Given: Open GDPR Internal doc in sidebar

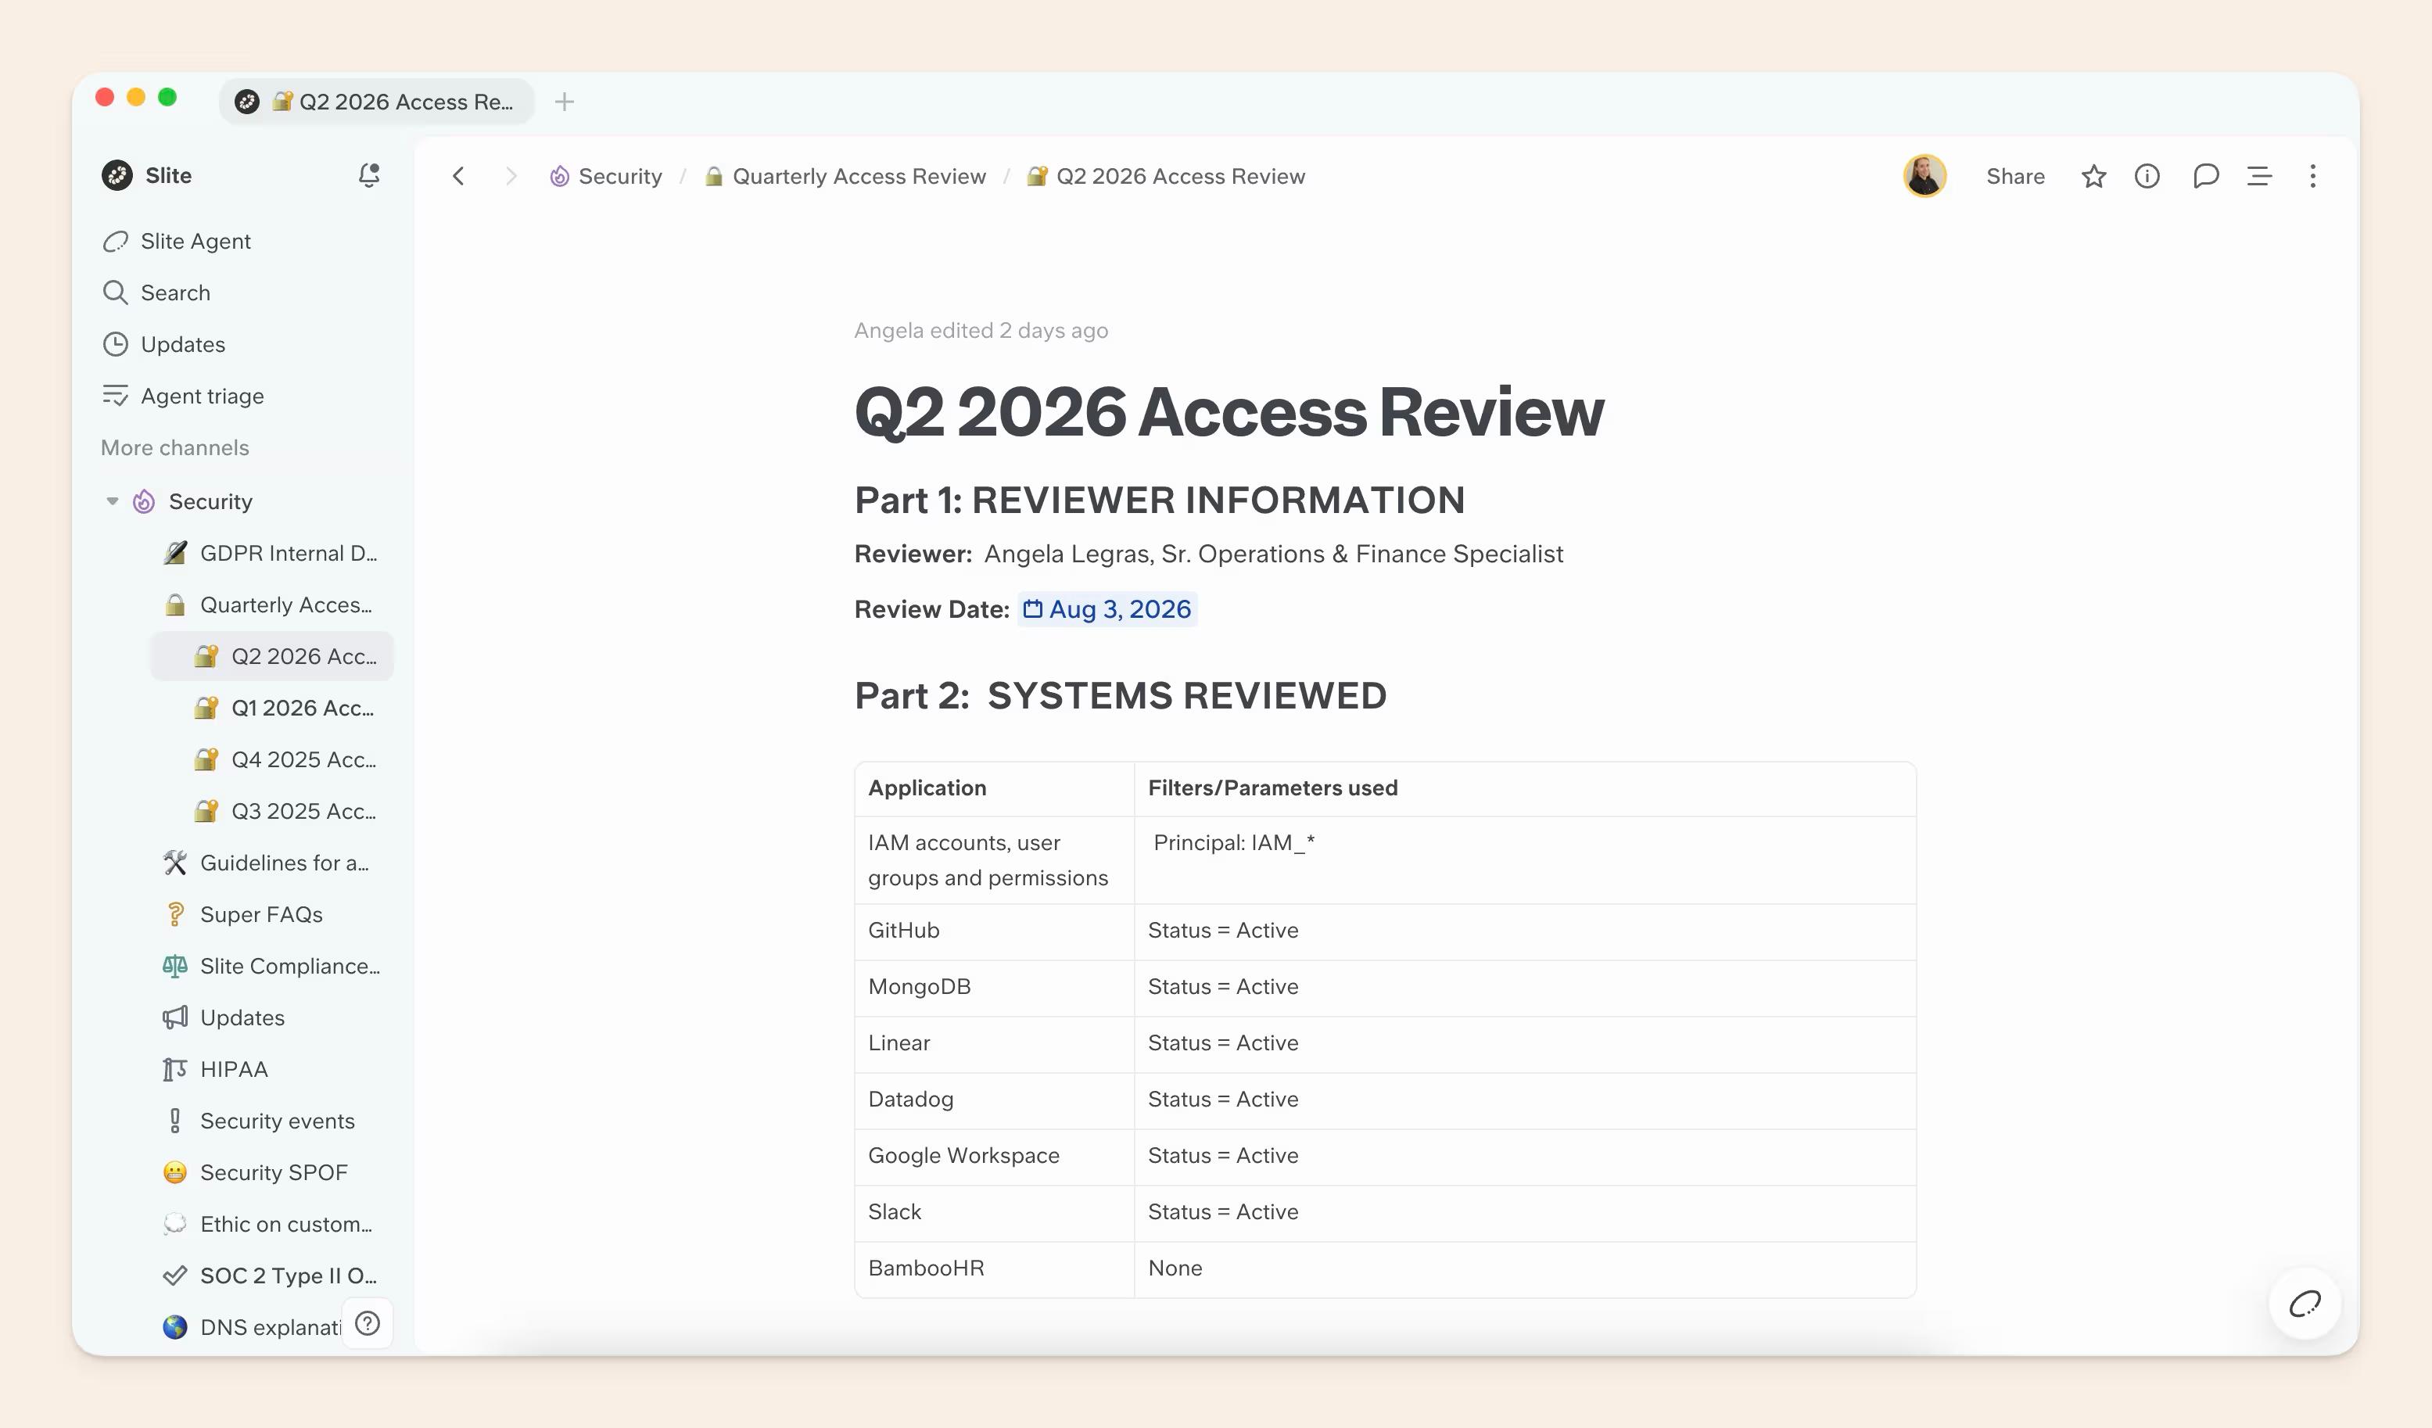Looking at the screenshot, I should pyautogui.click(x=273, y=553).
